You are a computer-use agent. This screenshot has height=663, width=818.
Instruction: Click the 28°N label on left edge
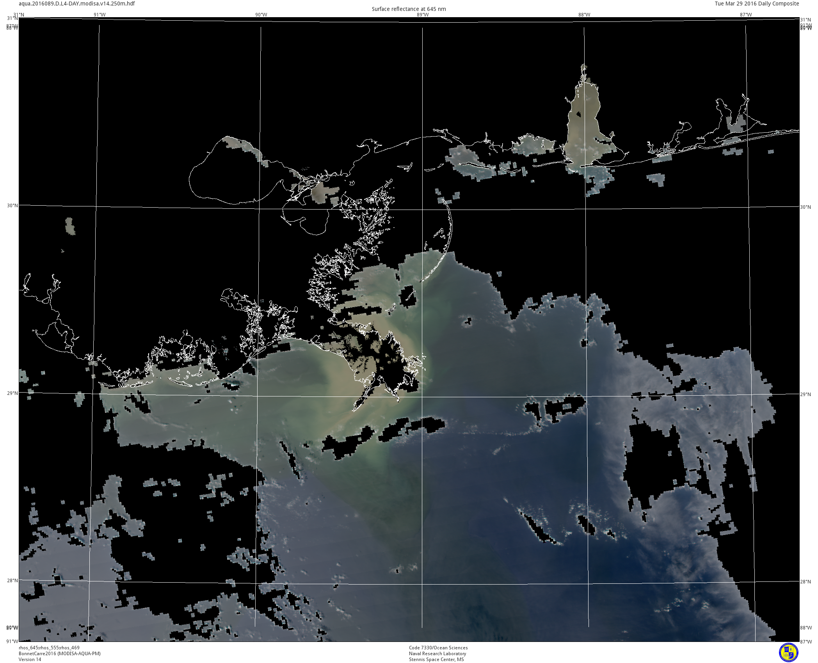click(x=12, y=580)
